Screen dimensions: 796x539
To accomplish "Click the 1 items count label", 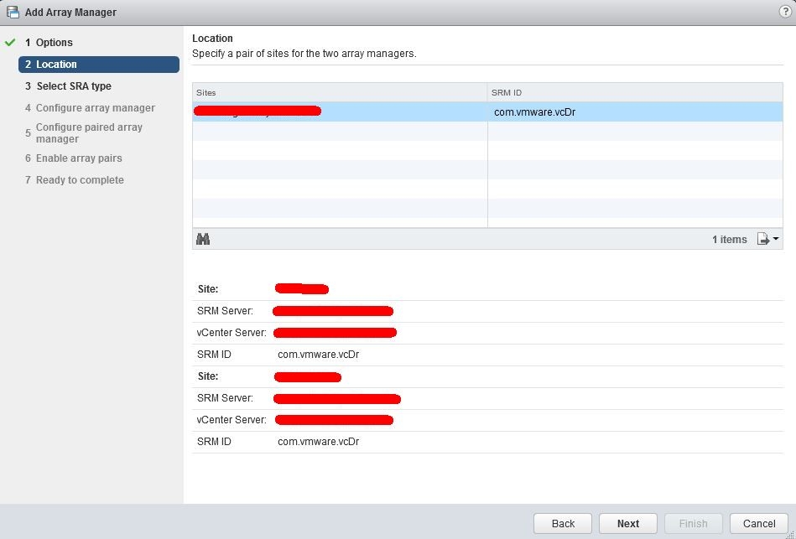I will [729, 240].
